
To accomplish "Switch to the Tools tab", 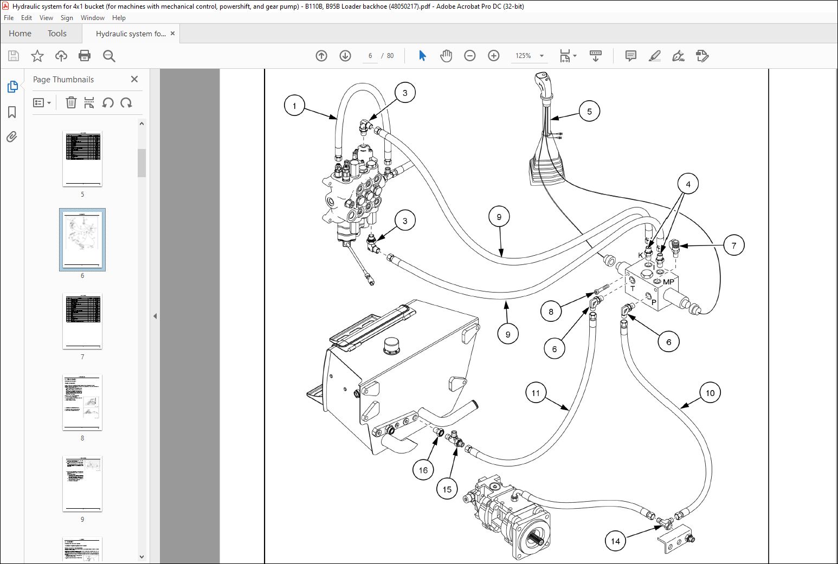I will (x=57, y=34).
